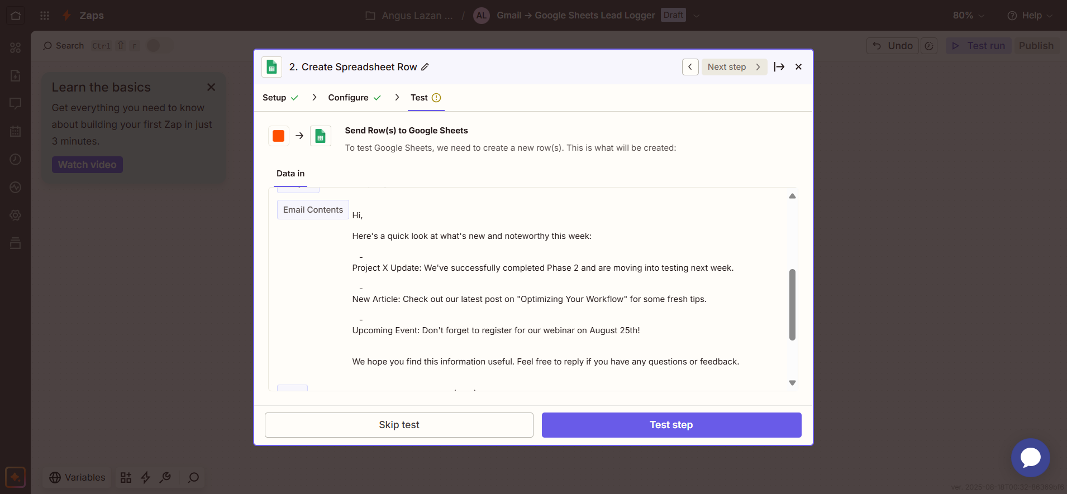This screenshot has height=494, width=1067.
Task: Click the Upcoming Event webinar line
Action: pos(496,330)
